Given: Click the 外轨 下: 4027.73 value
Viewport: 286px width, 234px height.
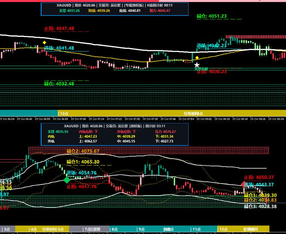Looking at the screenshot, I should click(x=164, y=141).
